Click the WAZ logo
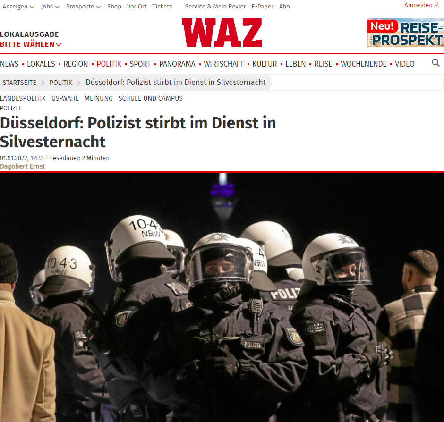The width and height of the screenshot is (444, 422). pos(222,33)
